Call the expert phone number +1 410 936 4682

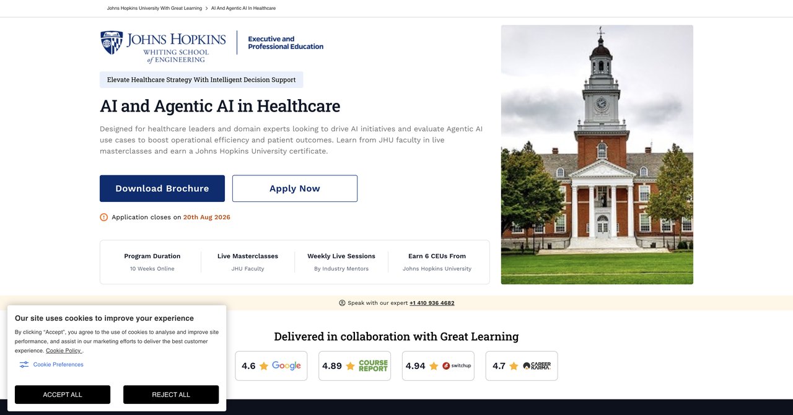432,303
